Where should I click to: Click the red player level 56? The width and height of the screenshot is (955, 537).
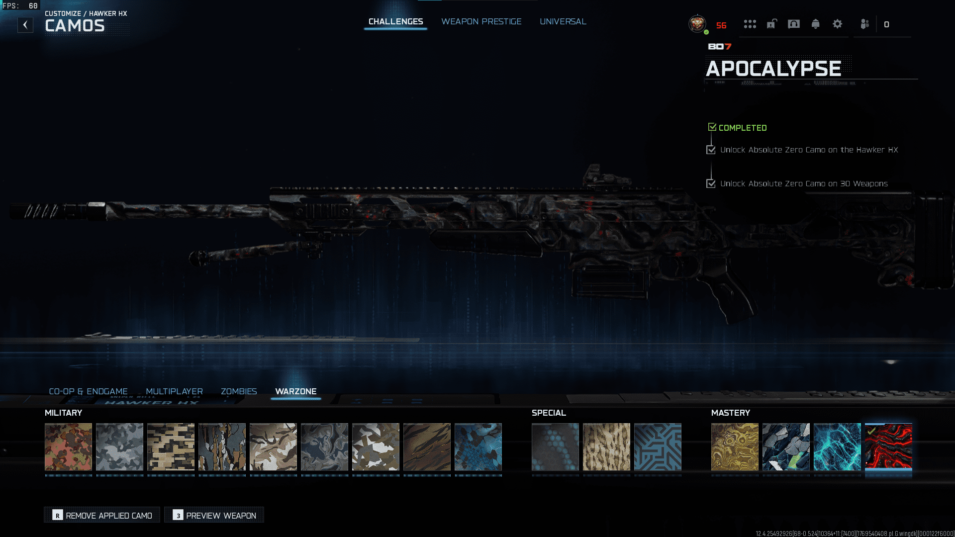point(721,25)
